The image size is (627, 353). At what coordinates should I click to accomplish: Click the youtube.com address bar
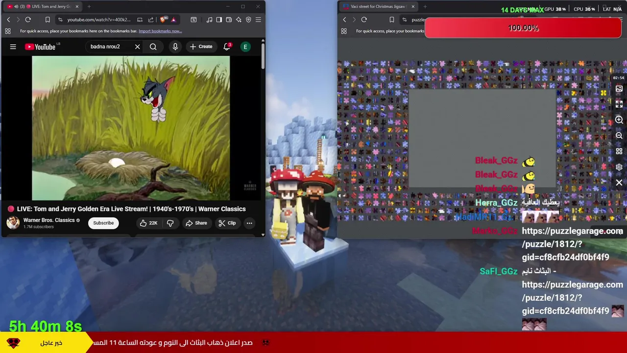98,20
